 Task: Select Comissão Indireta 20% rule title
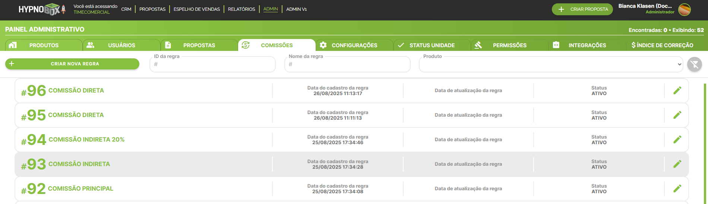[86, 139]
